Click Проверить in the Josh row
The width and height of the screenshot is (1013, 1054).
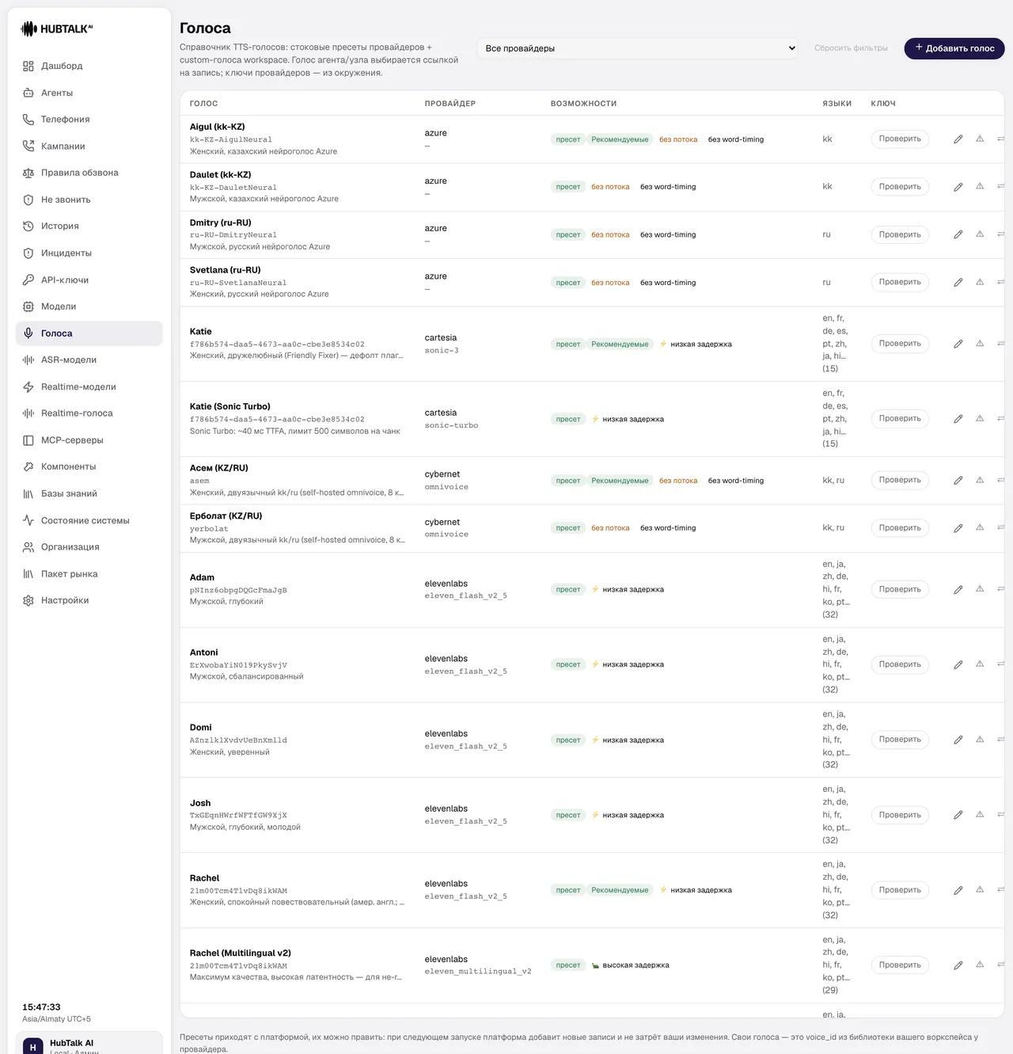[900, 815]
